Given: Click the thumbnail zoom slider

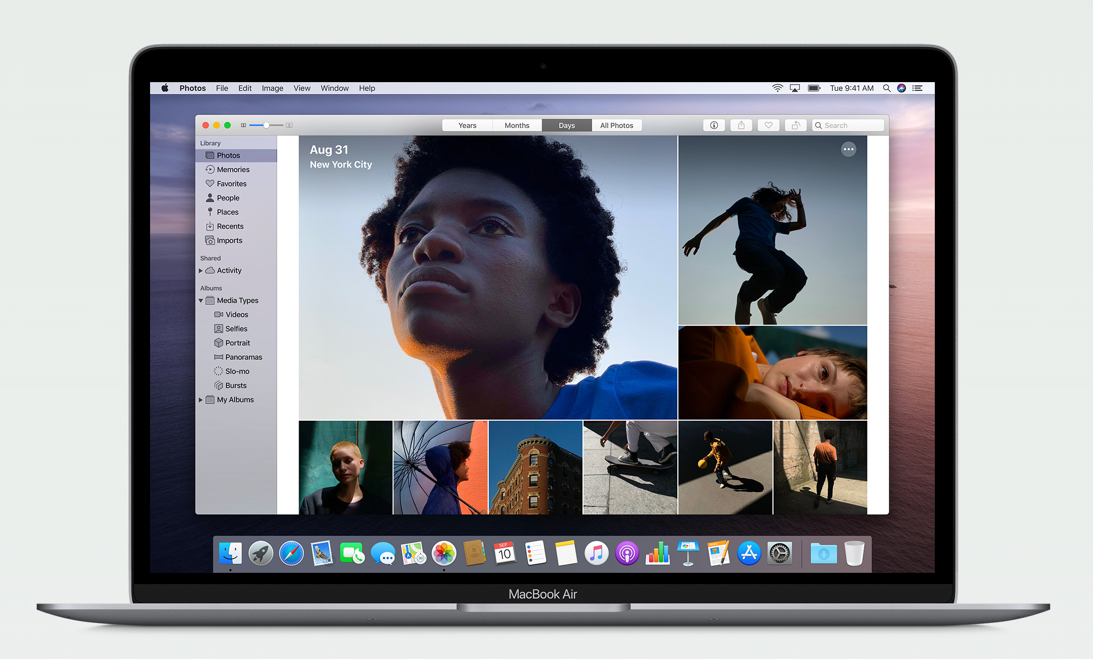Looking at the screenshot, I should (266, 125).
